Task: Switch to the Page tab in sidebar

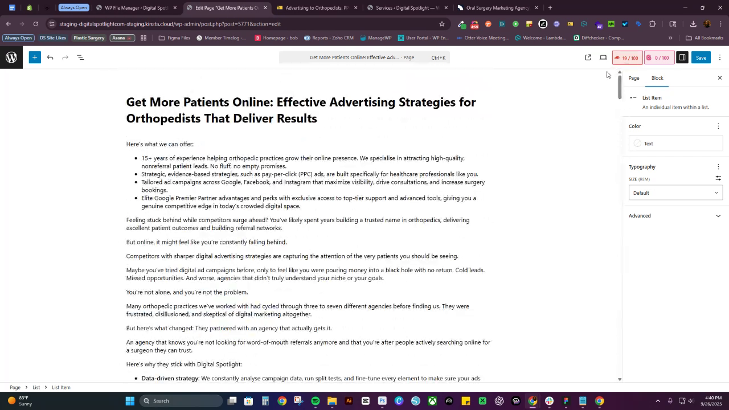Action: click(x=634, y=78)
